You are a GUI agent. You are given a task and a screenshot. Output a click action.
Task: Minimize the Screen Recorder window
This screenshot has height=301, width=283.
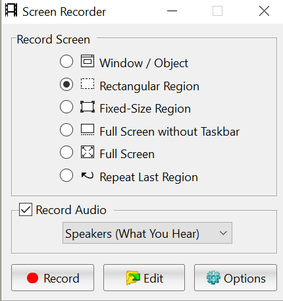click(172, 11)
